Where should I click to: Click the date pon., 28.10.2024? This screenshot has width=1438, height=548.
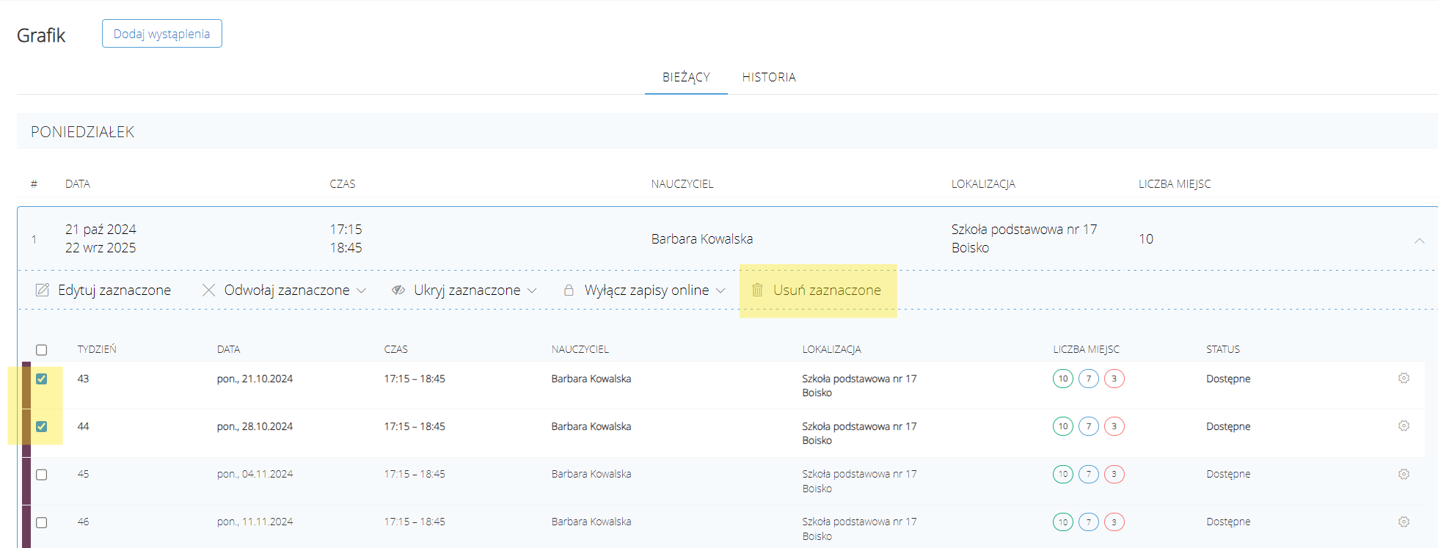pos(255,426)
